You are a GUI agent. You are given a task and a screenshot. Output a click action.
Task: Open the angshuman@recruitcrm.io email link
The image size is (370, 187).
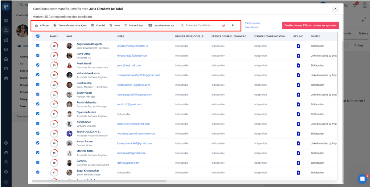click(x=133, y=46)
